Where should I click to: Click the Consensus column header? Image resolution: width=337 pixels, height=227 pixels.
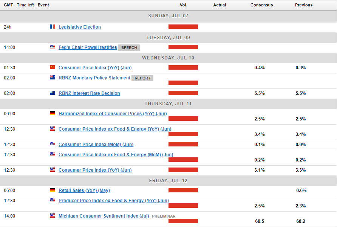(261, 5)
